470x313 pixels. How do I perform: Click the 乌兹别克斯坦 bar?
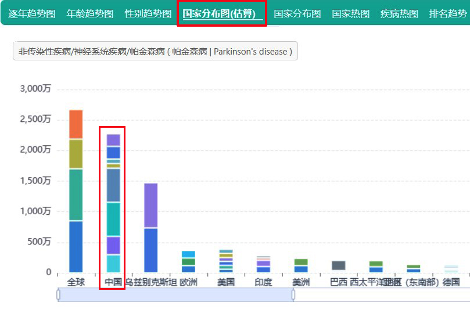pos(151,228)
